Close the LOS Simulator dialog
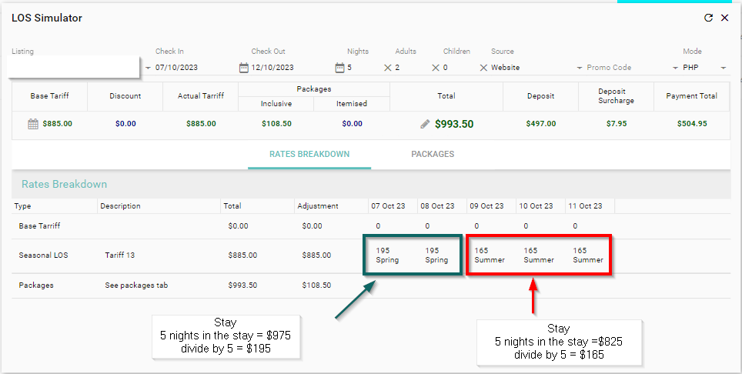Viewport: 742px width, 374px height. pyautogui.click(x=724, y=18)
